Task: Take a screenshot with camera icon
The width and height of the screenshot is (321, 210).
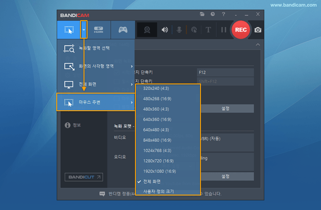Action: pos(258,30)
